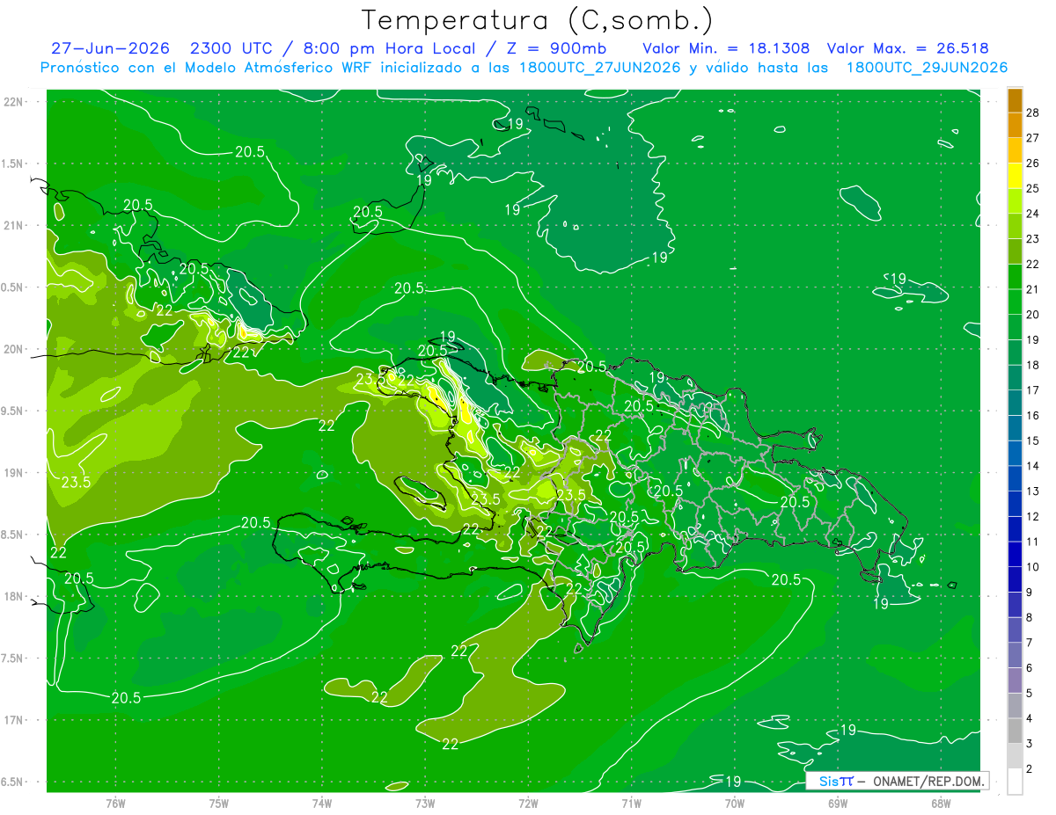This screenshot has height=815, width=1056.
Task: Click the '20N' latitude axis label
Action: (15, 349)
